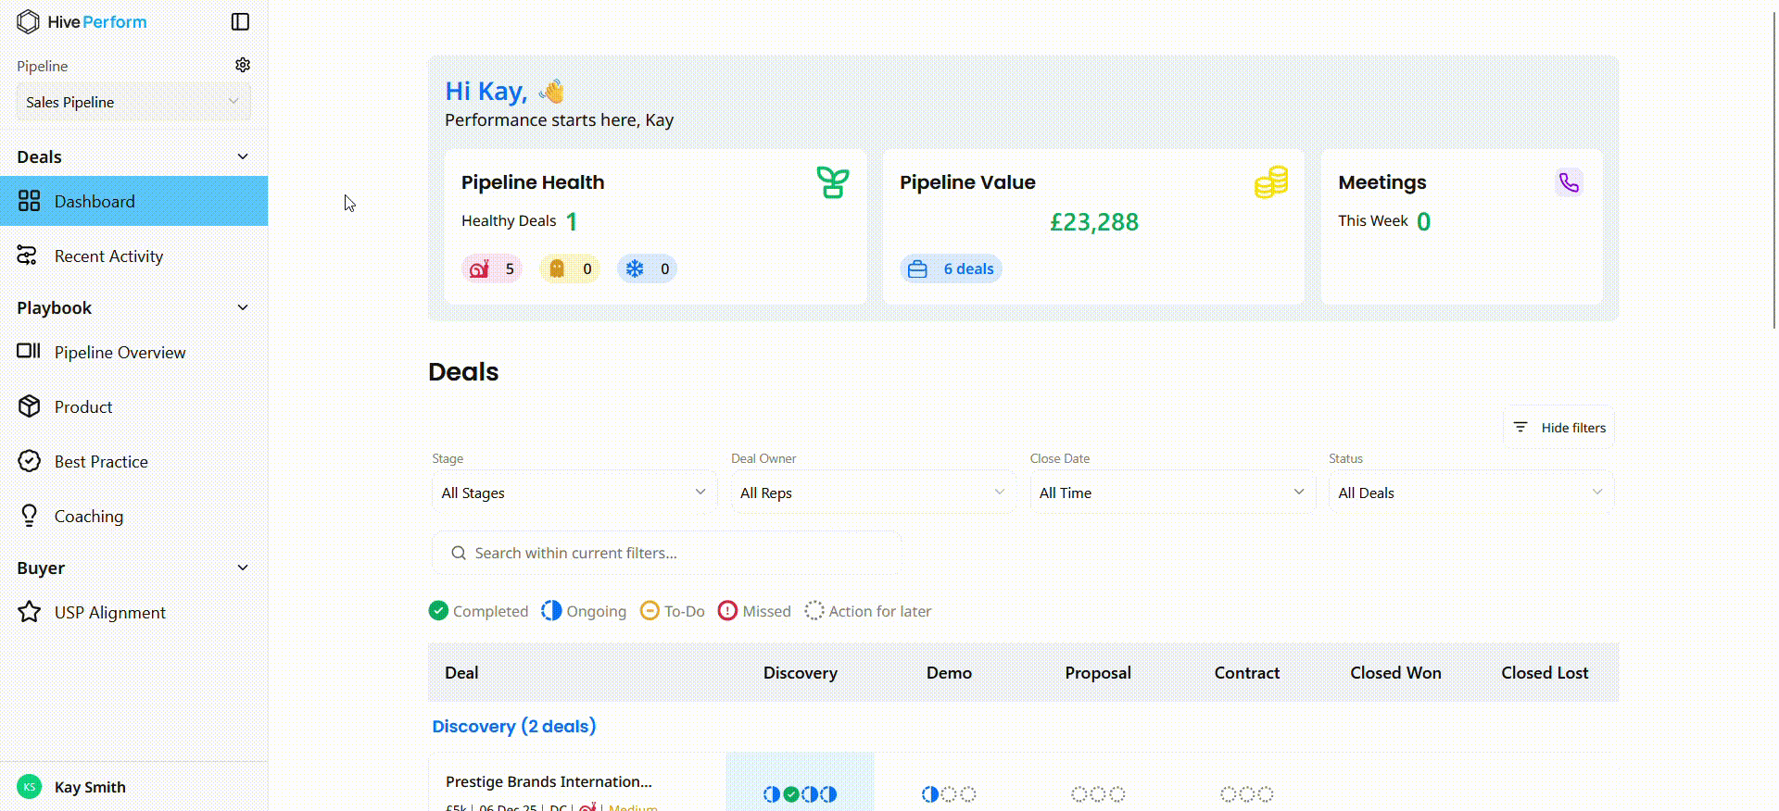The width and height of the screenshot is (1779, 811).
Task: Collapse the sidebar using the panel icon
Action: pyautogui.click(x=240, y=21)
